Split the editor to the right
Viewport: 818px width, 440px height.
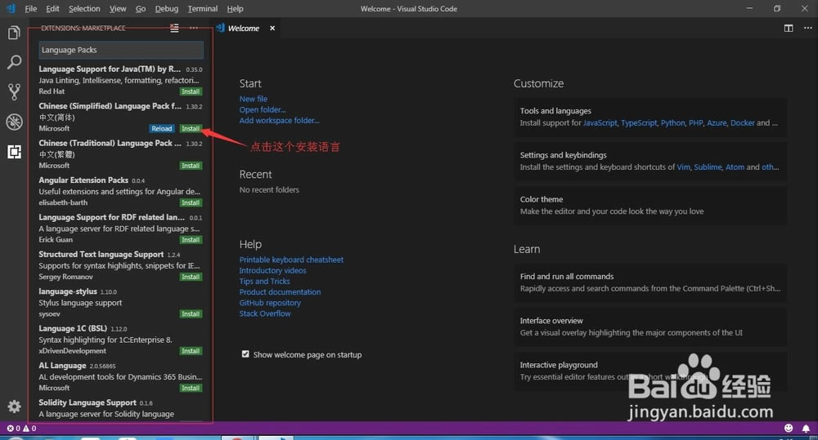(789, 28)
